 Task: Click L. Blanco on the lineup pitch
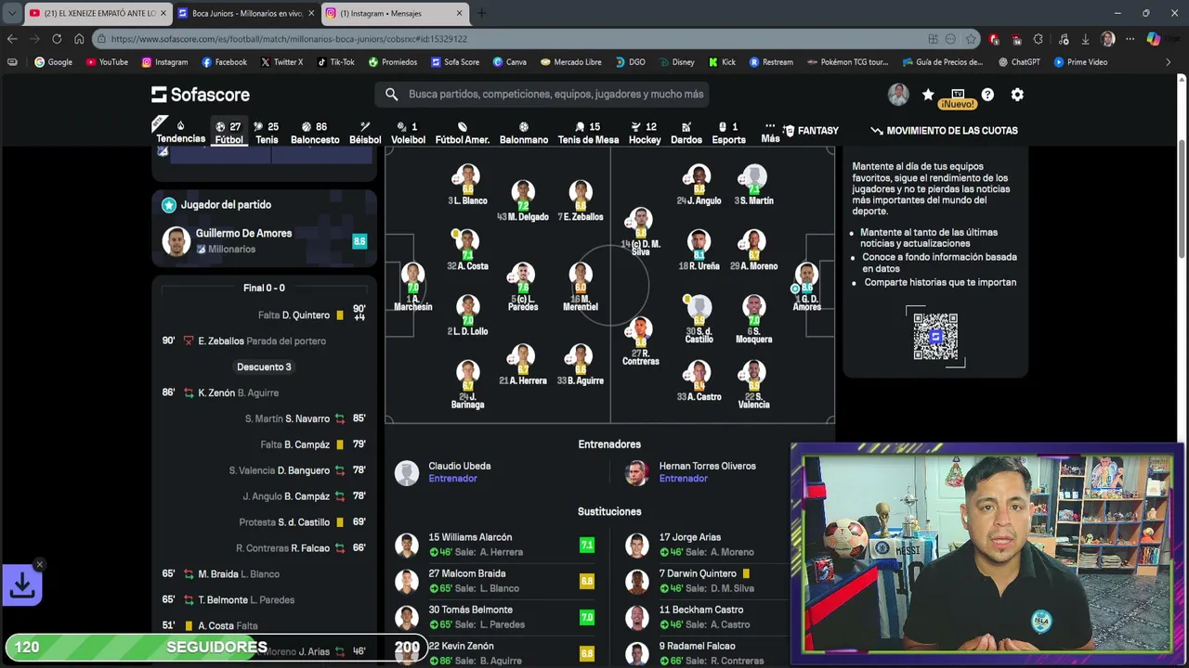point(467,186)
